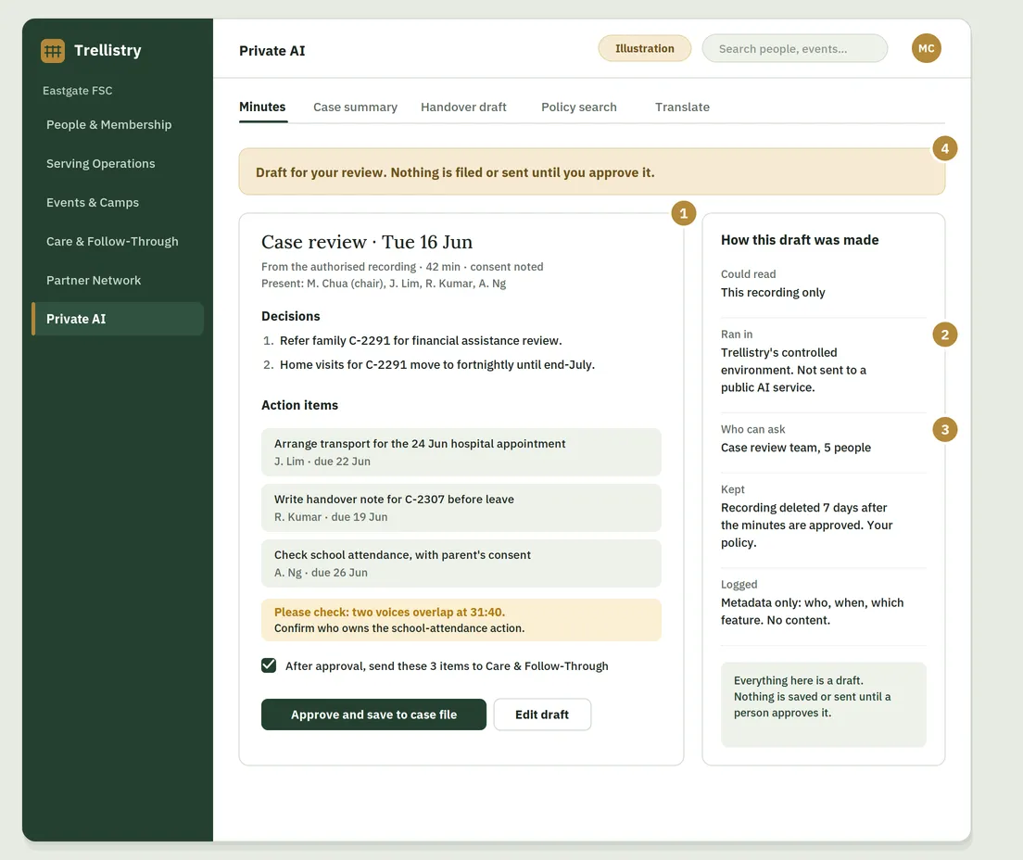This screenshot has width=1023, height=860.
Task: Select the hospital transport action item
Action: point(461,452)
